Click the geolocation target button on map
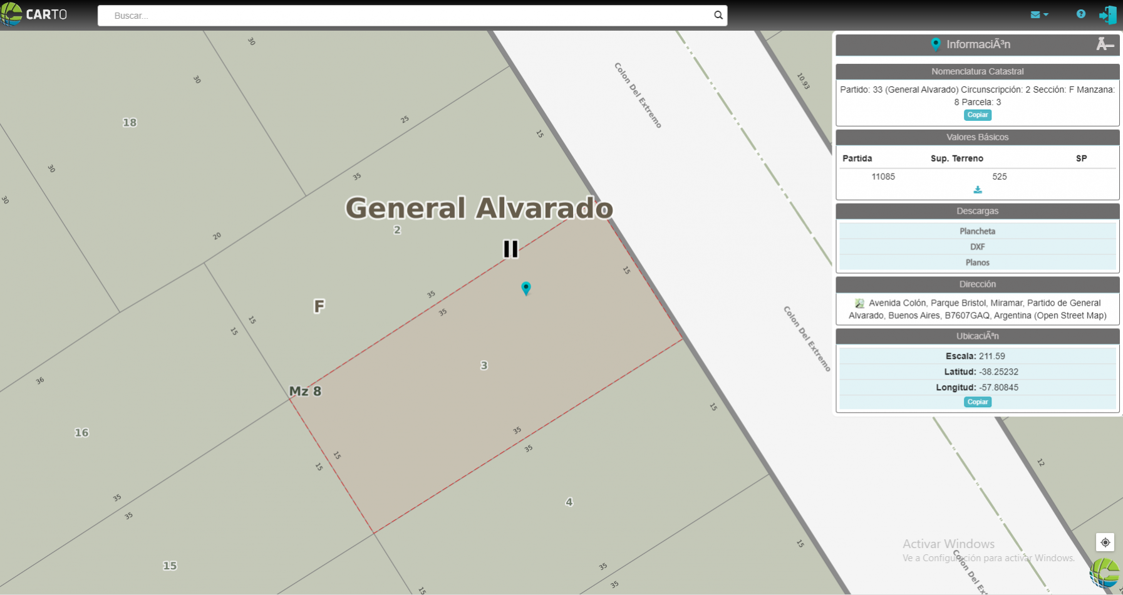1123x595 pixels. [x=1105, y=542]
